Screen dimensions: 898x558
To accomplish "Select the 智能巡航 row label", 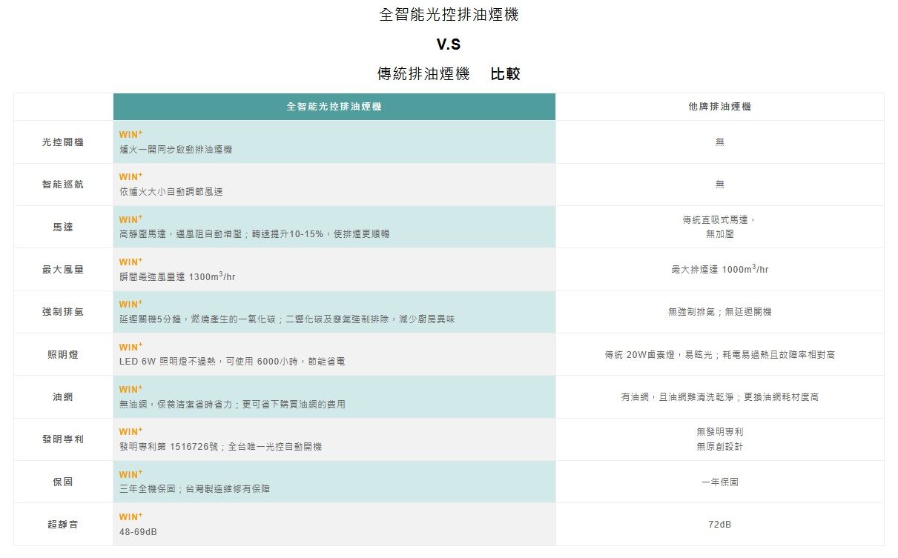I will coord(63,185).
